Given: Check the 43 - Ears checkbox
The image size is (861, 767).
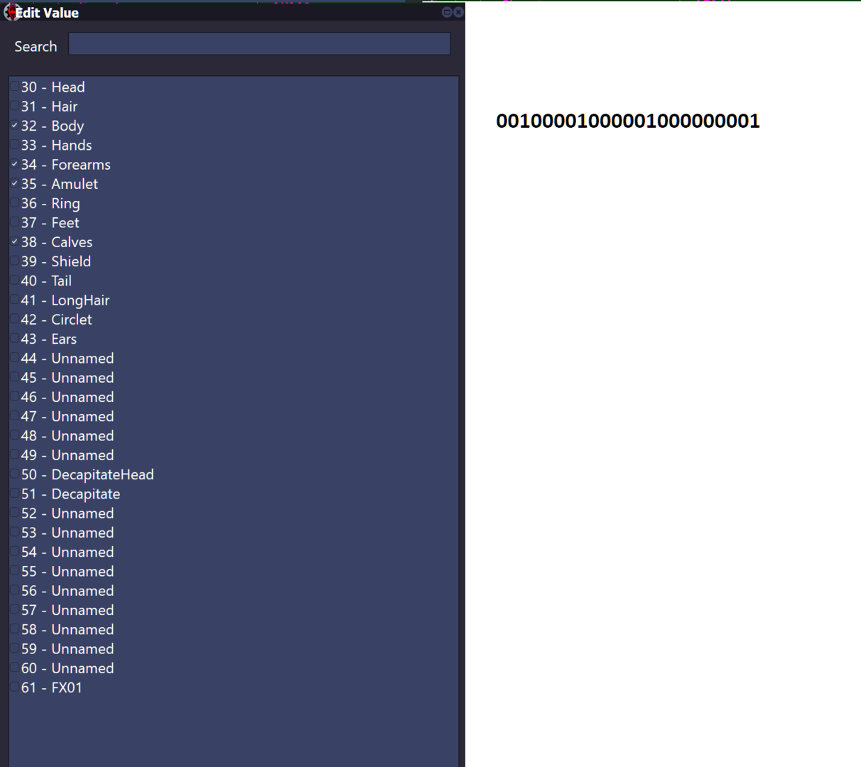Looking at the screenshot, I should [x=14, y=338].
